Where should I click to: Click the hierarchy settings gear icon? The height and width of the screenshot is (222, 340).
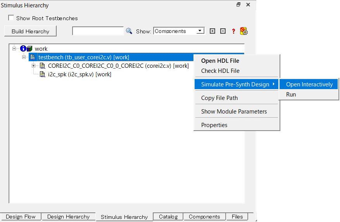pyautogui.click(x=244, y=31)
